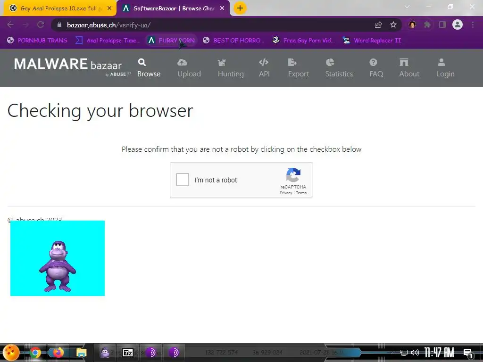Click the purple gorilla image
Screen dimensions: 483x362
tap(57, 258)
